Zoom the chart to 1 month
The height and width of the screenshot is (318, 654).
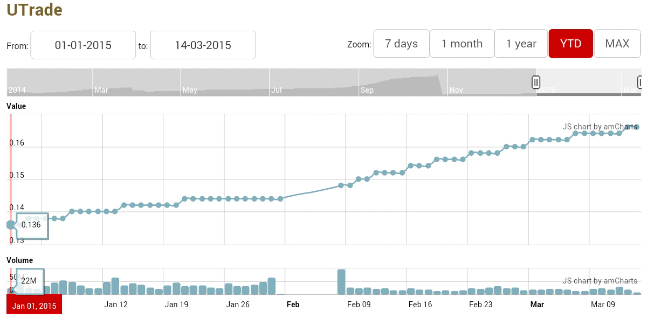pos(462,44)
